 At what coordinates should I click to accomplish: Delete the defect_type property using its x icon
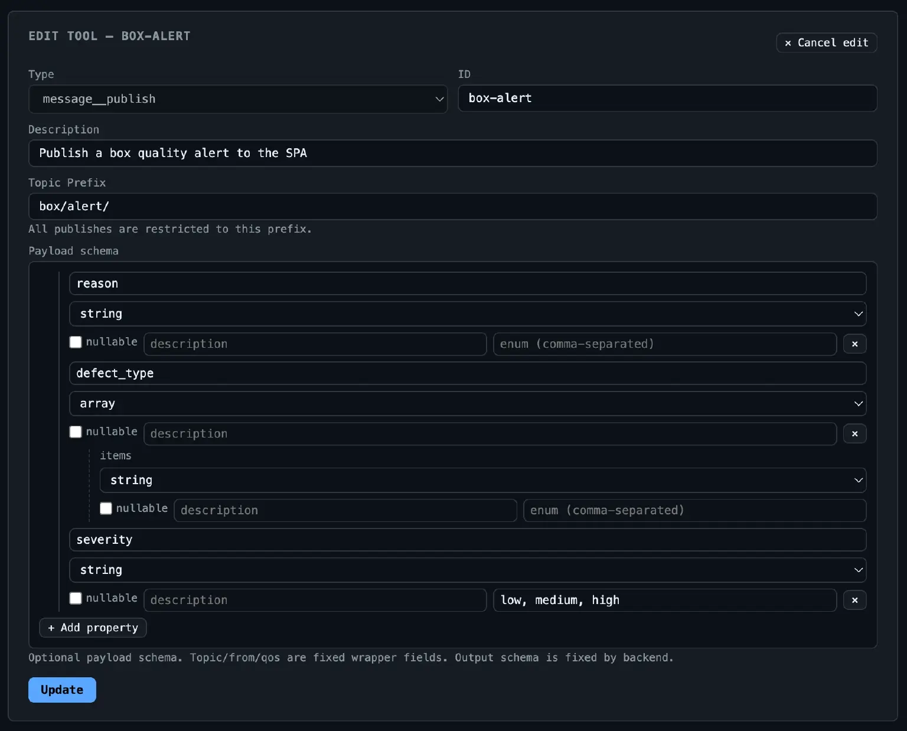pyautogui.click(x=854, y=433)
